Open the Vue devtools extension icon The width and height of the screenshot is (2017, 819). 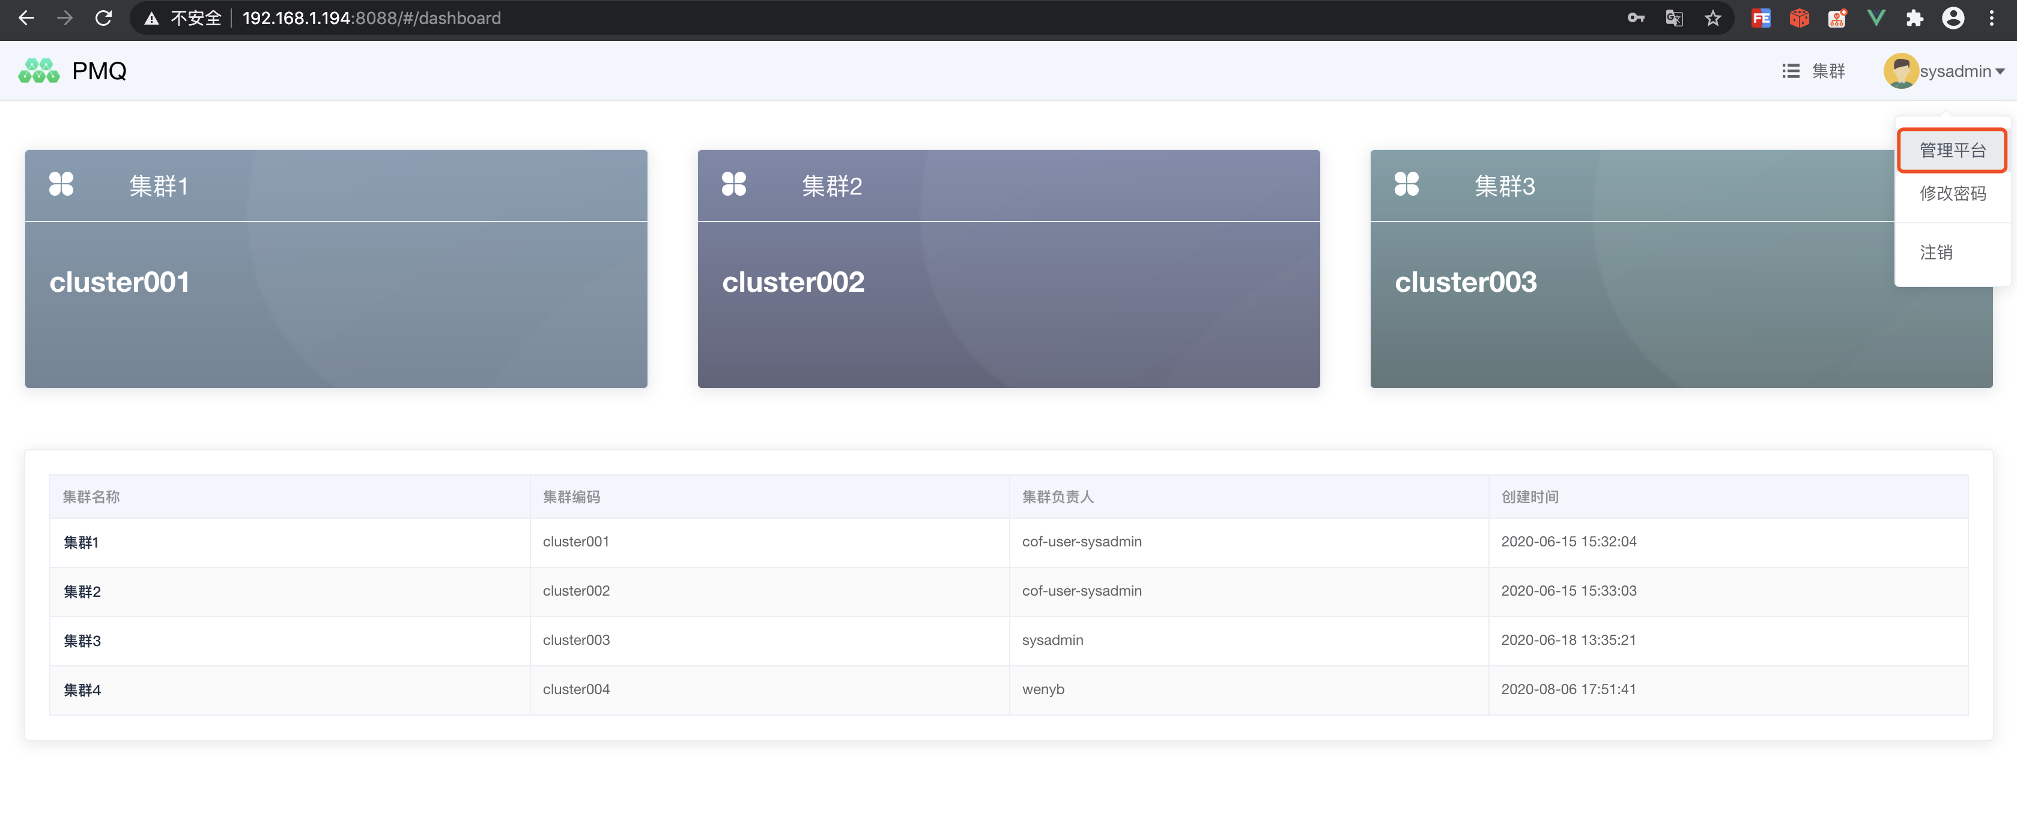pyautogui.click(x=1876, y=18)
